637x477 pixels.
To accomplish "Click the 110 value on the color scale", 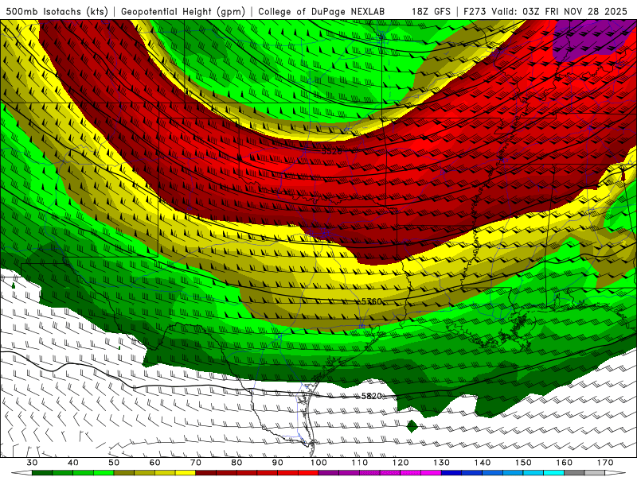I will tap(360, 463).
